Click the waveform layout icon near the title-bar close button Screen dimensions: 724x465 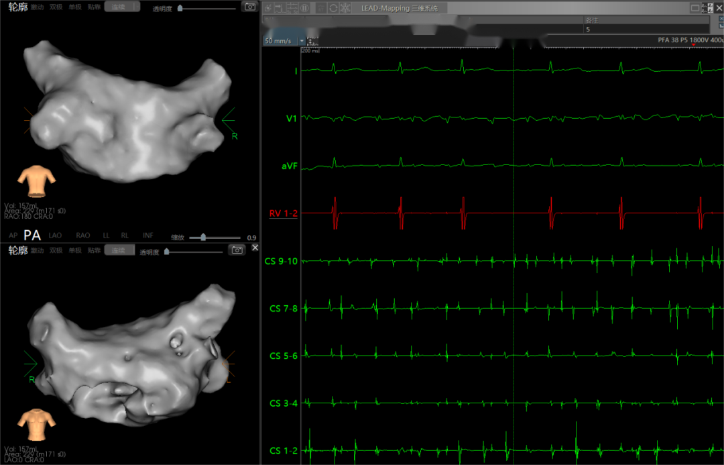[x=707, y=8]
